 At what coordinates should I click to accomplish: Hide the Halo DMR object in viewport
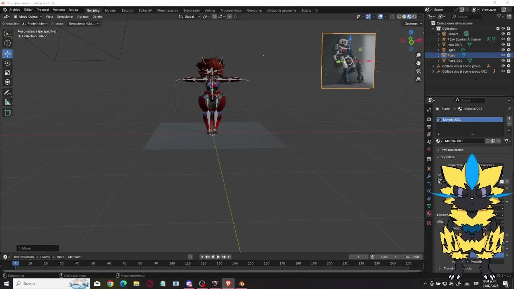pos(503,45)
